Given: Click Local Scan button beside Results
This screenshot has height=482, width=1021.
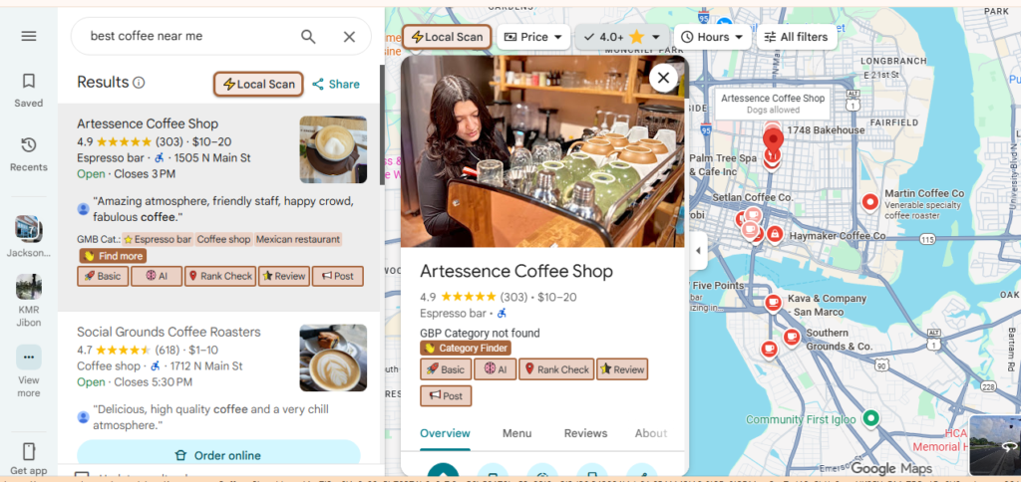Looking at the screenshot, I should coord(259,84).
